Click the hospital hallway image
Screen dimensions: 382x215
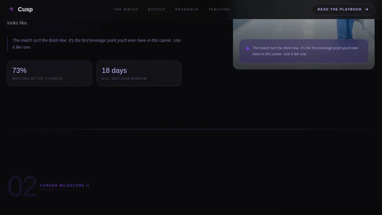pyautogui.click(x=304, y=29)
